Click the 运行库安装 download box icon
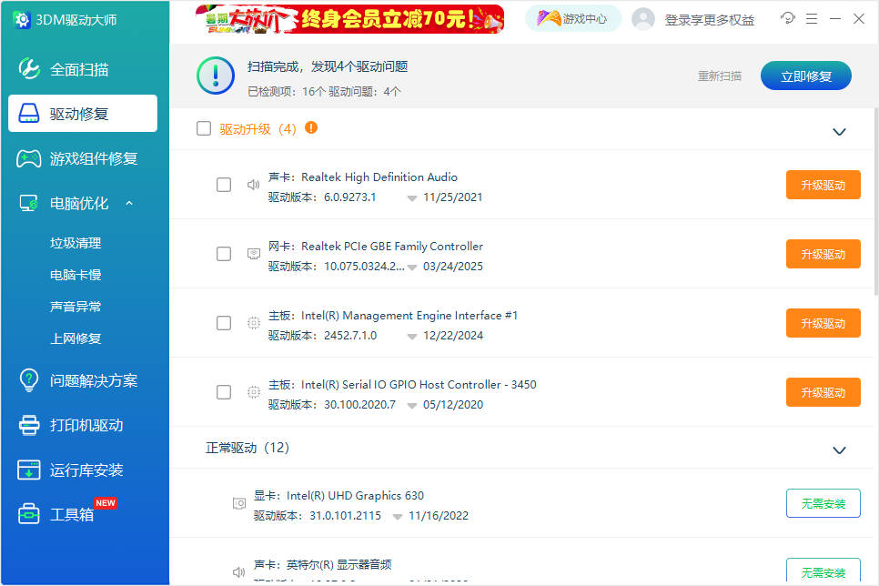This screenshot has height=586, width=879. [28, 470]
